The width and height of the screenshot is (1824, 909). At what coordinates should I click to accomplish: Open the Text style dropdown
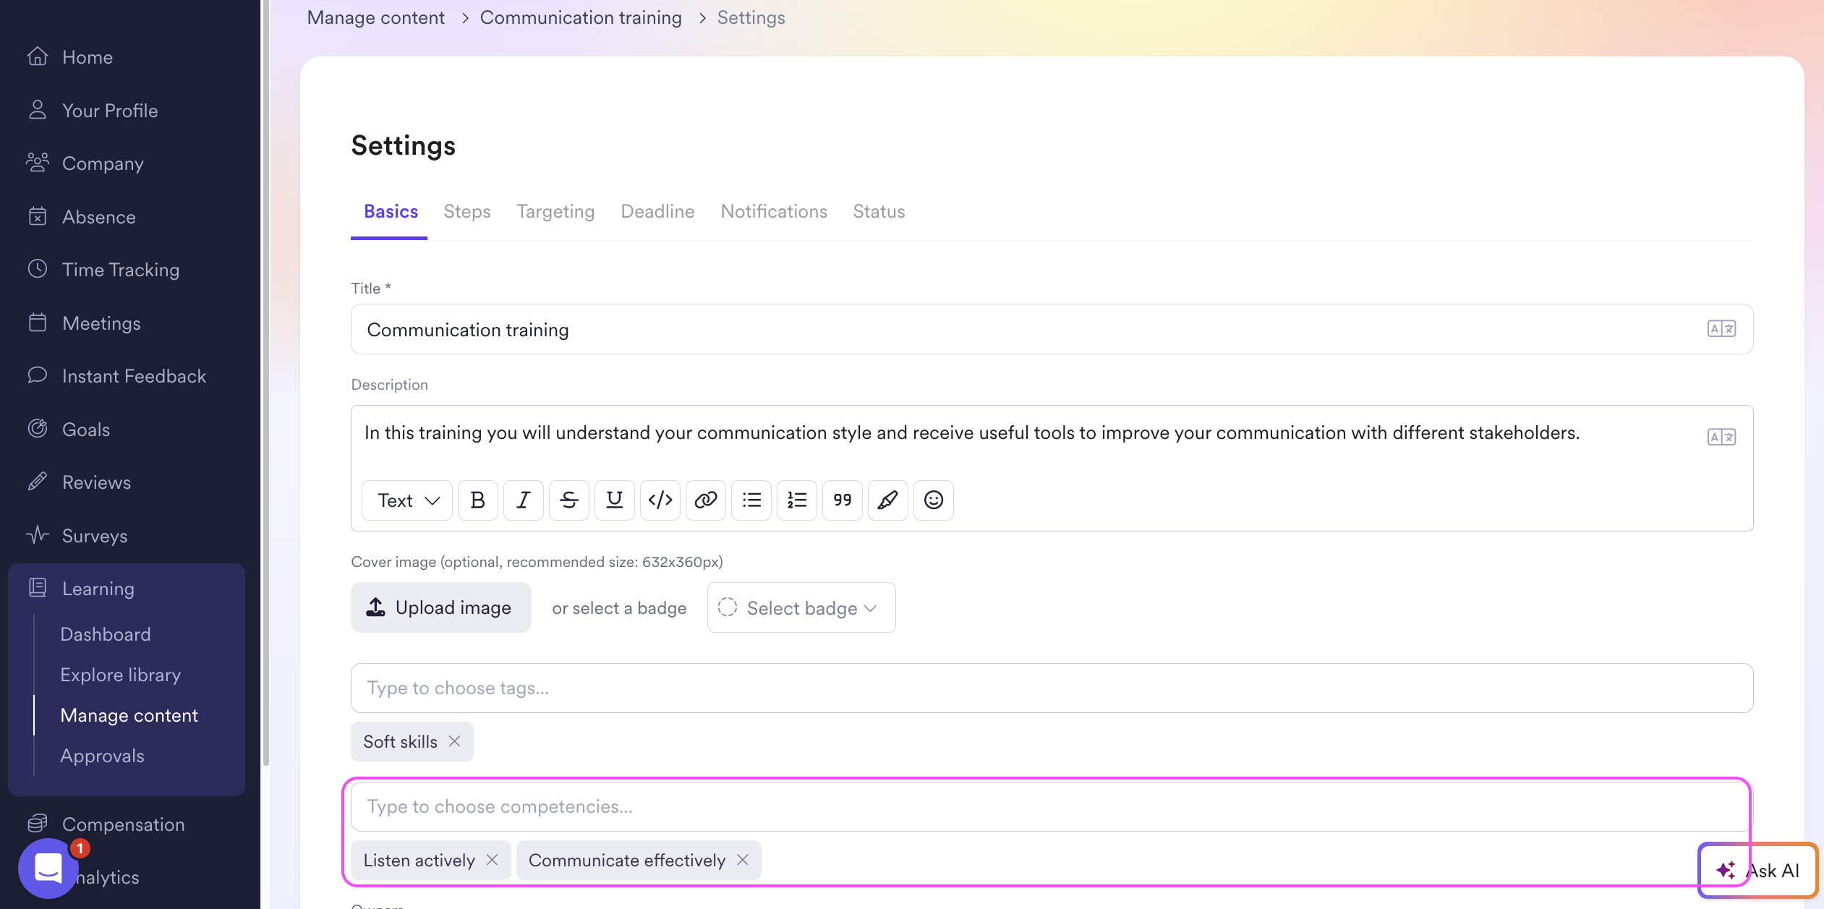pyautogui.click(x=408, y=500)
